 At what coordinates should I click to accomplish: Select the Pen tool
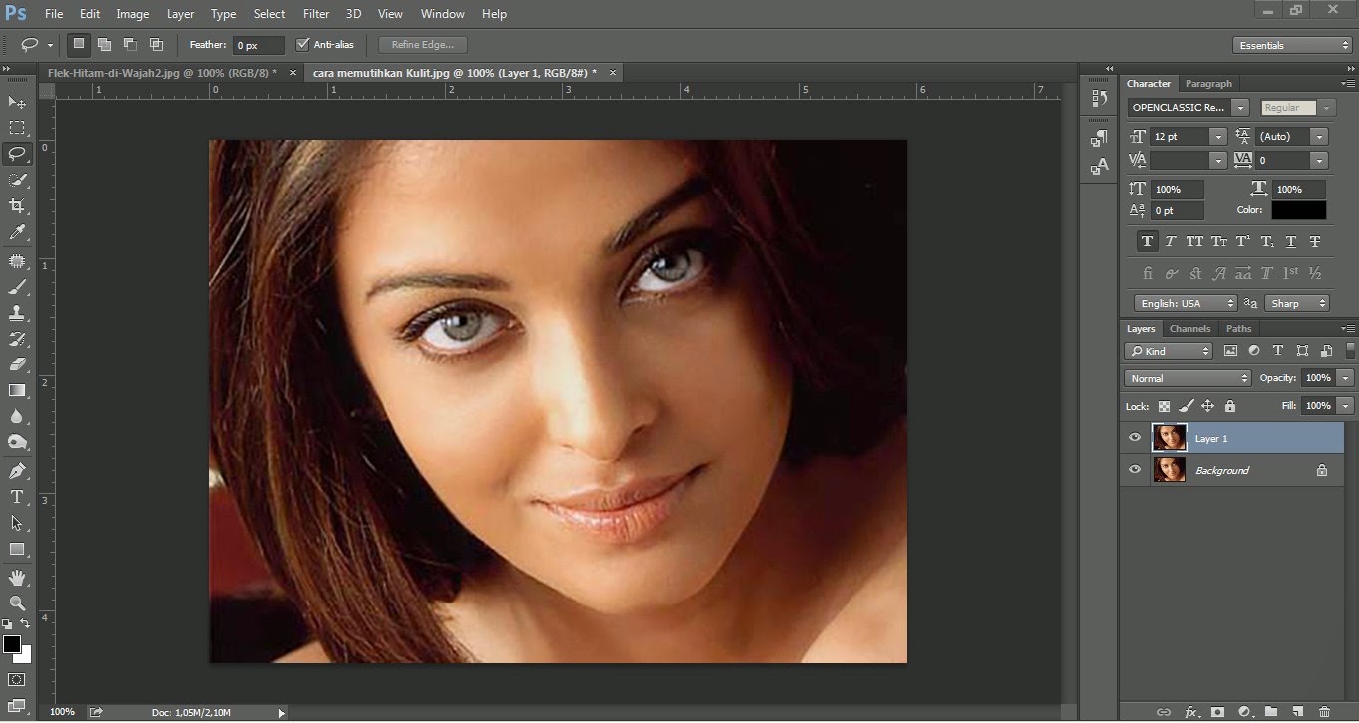click(17, 470)
